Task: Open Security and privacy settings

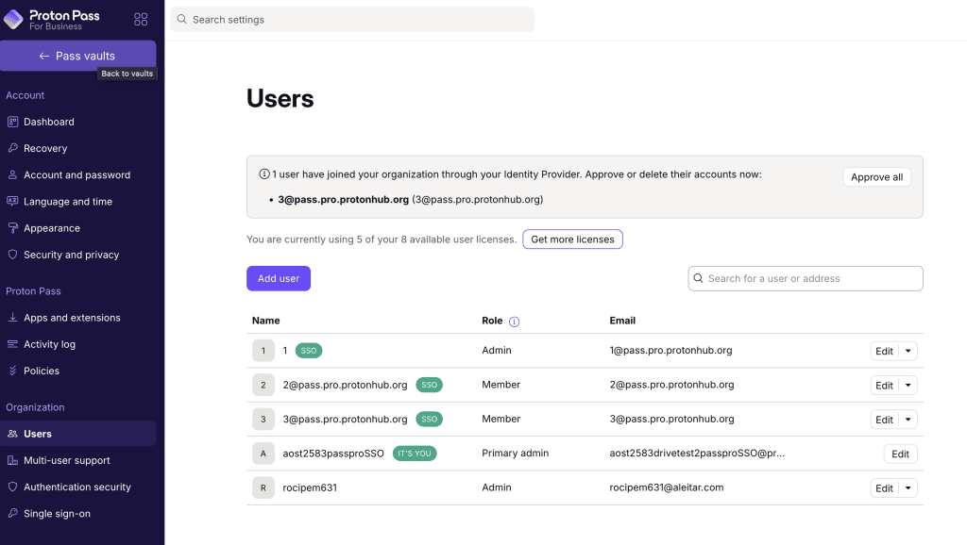Action: pos(71,255)
